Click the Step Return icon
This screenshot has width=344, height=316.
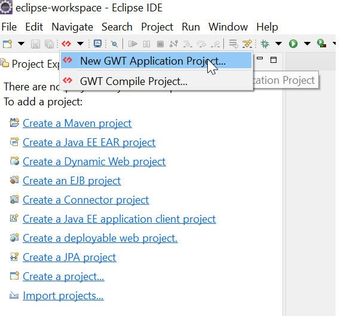215,44
